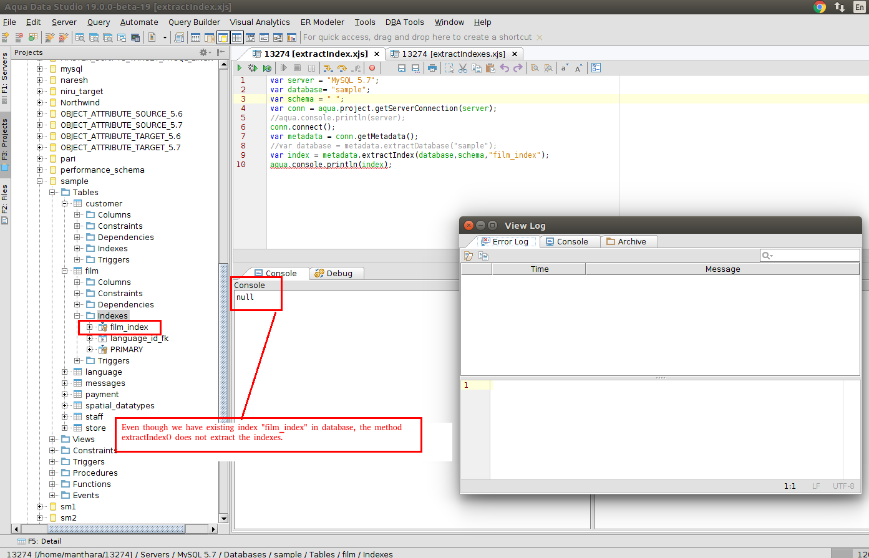Click the Debug script gear icon
Image resolution: width=869 pixels, height=558 pixels.
pyautogui.click(x=253, y=68)
